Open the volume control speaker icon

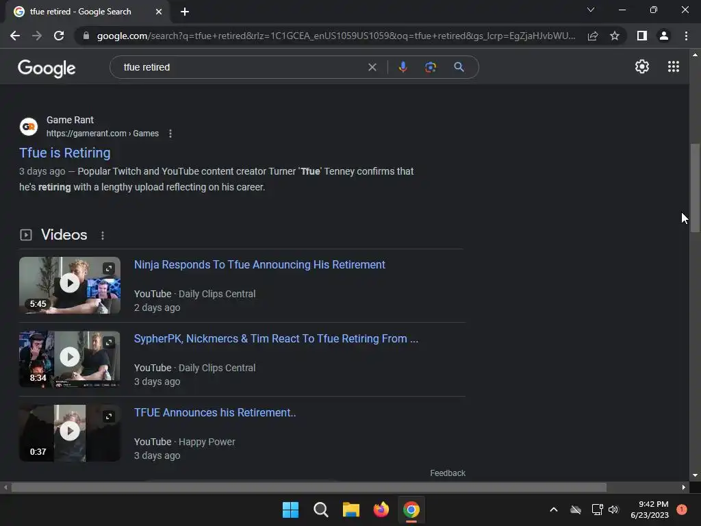tap(613, 510)
